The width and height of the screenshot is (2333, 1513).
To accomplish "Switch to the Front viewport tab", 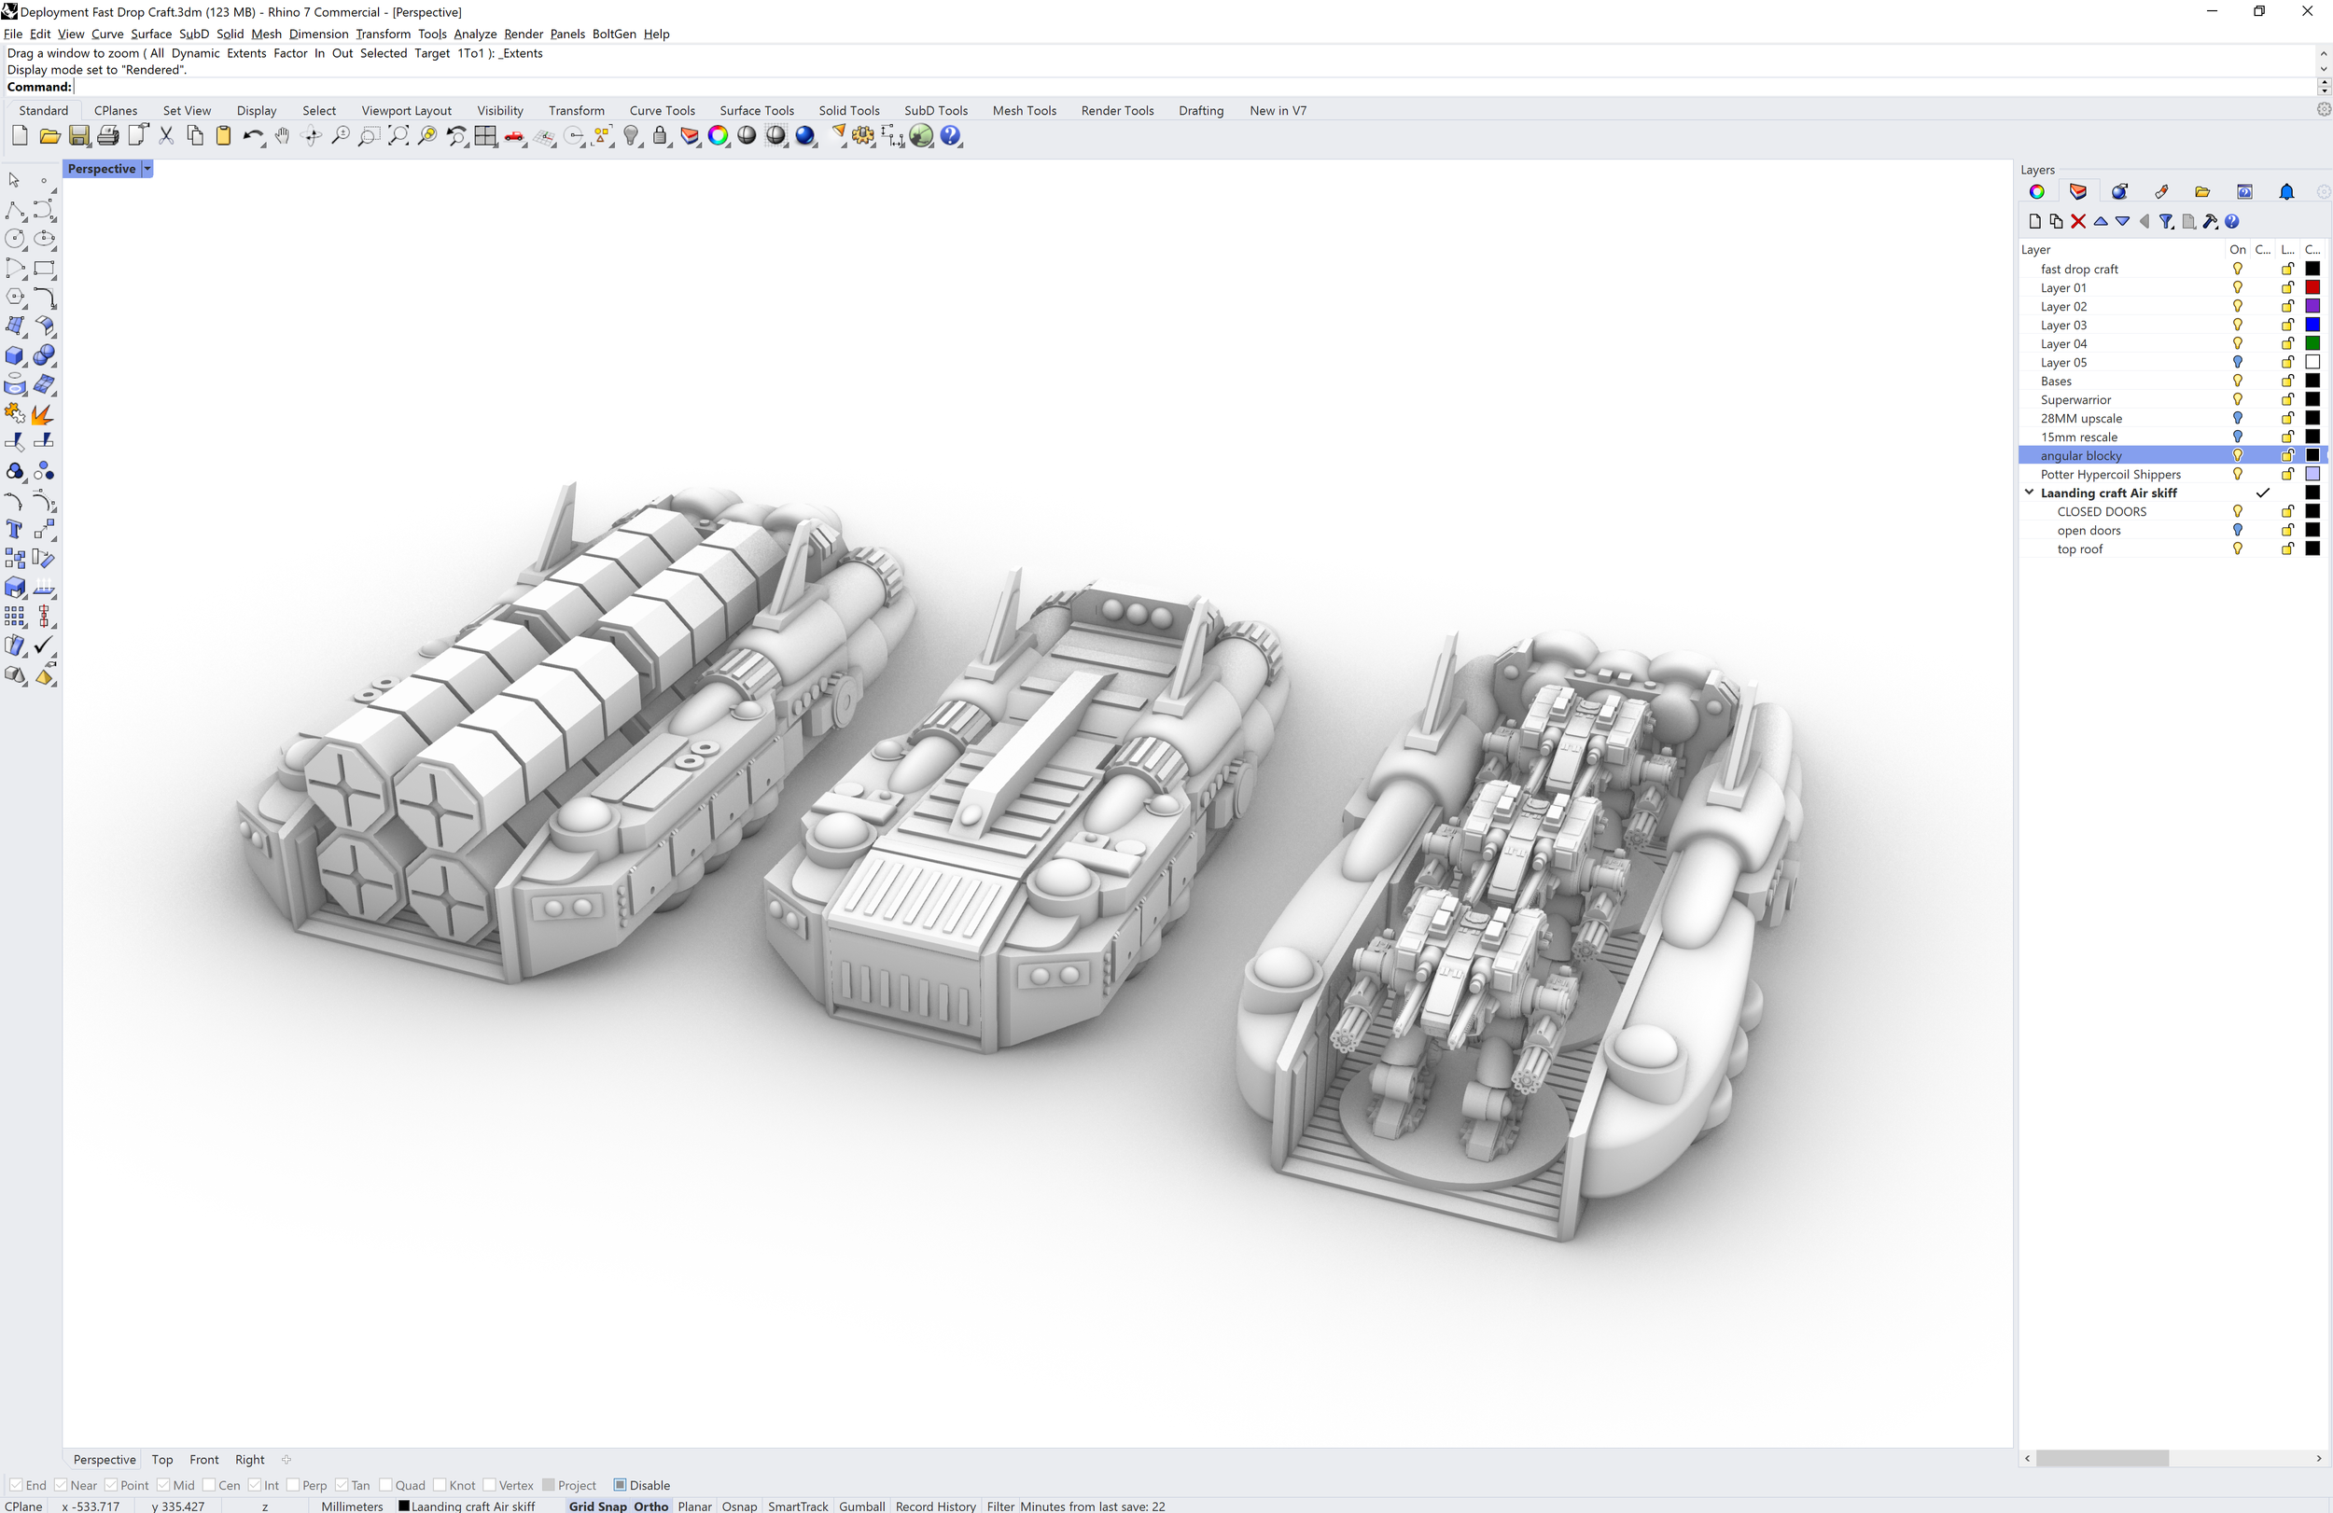I will tap(203, 1459).
